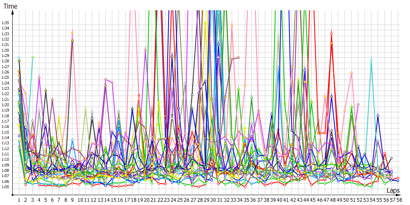The image size is (410, 205).
Task: Select the dark blue marker at lap 55 peak
Action: [x=378, y=116]
